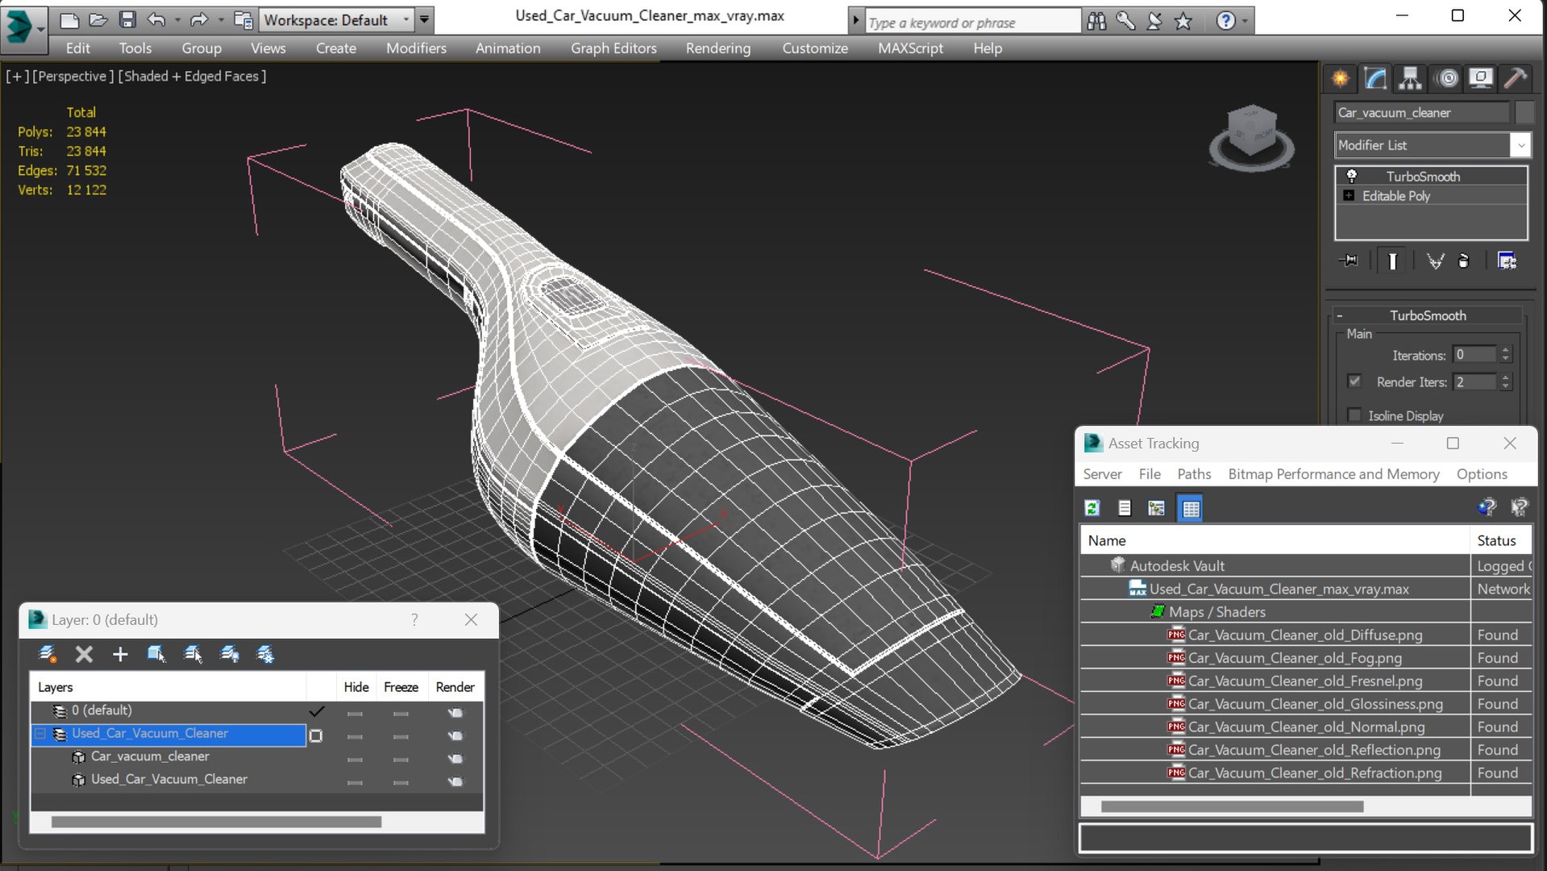Click the Layers column header

168,687
